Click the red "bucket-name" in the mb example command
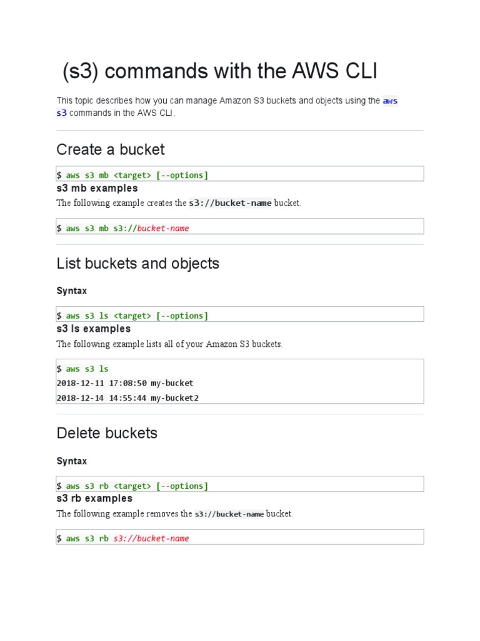Viewport: 480px width, 641px height. pos(163,228)
